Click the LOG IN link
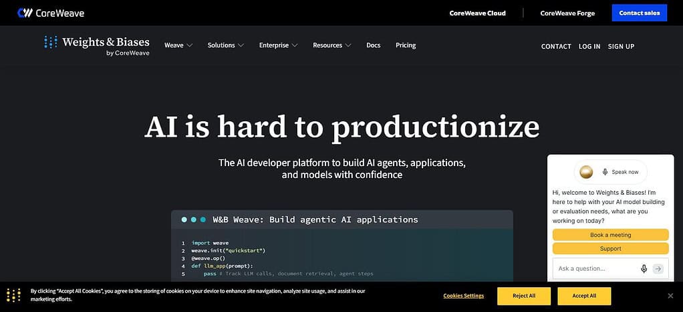 pos(589,46)
